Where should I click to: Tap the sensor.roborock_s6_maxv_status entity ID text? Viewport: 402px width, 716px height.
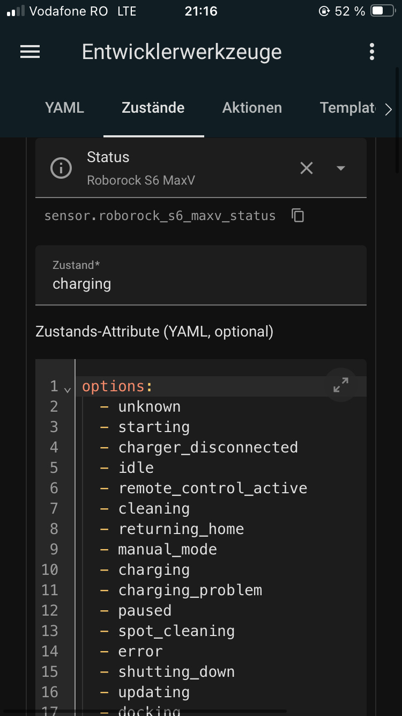pos(160,216)
